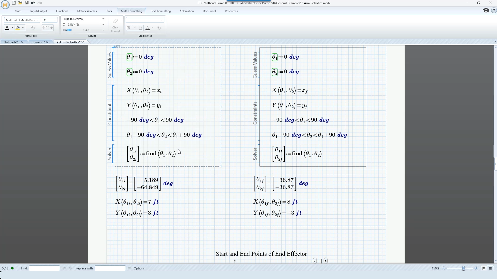
Task: Create a new worksheet with the blank page icon
Action: point(14,3)
